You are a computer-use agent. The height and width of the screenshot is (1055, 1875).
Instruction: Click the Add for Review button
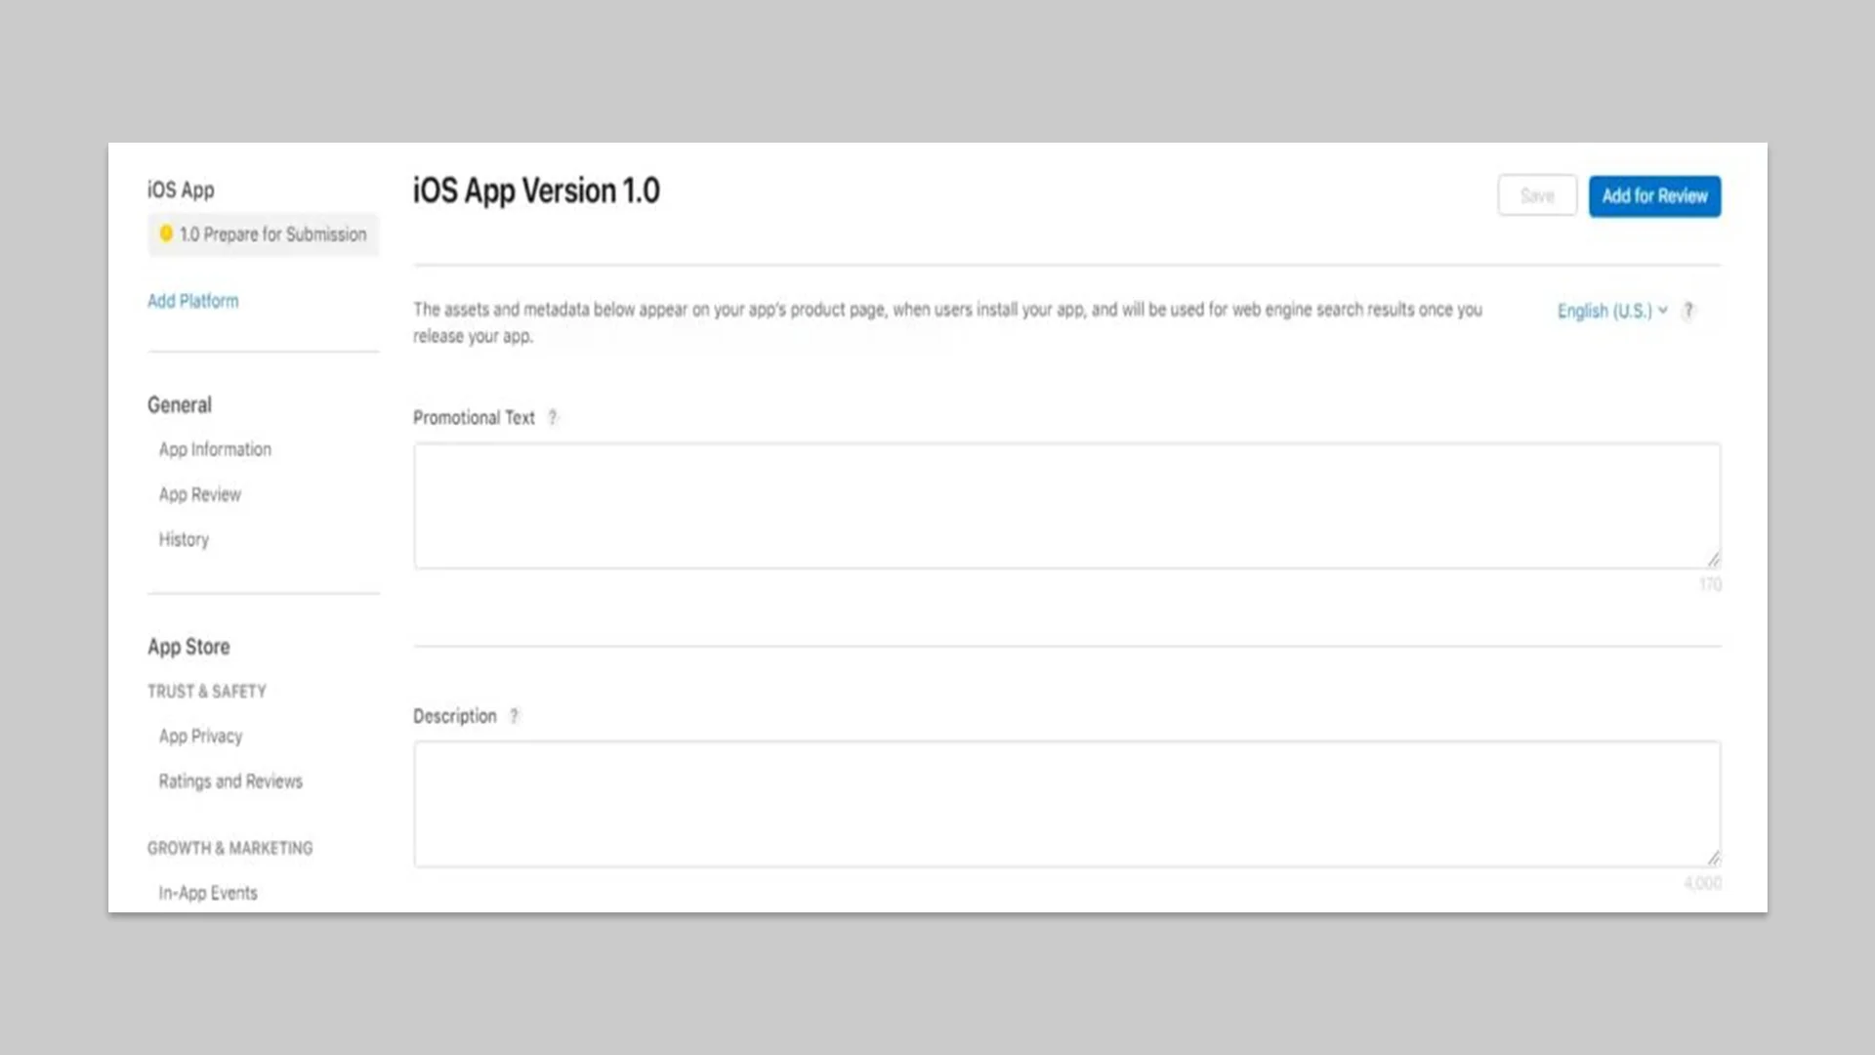click(1654, 196)
